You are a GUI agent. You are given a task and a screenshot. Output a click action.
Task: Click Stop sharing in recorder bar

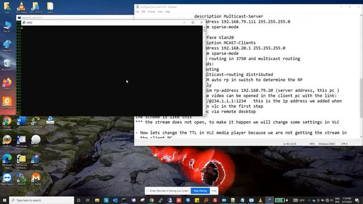click(200, 191)
